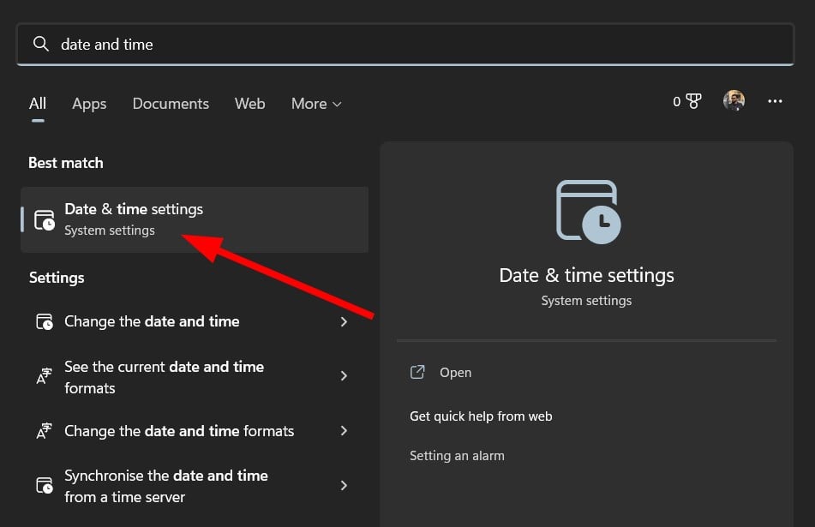Open the three-dot options menu
815x527 pixels.
(775, 101)
